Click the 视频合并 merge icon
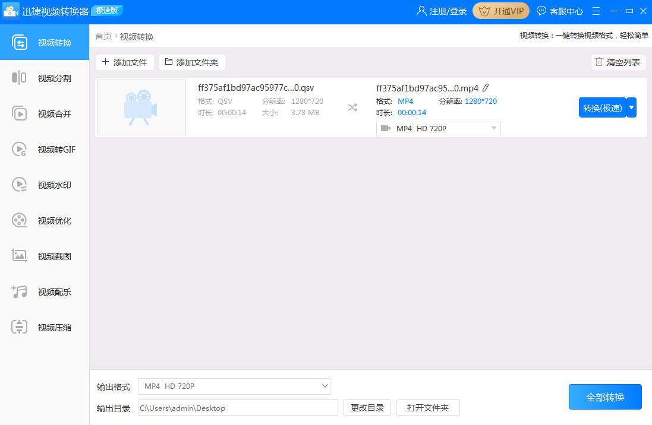 pyautogui.click(x=19, y=113)
